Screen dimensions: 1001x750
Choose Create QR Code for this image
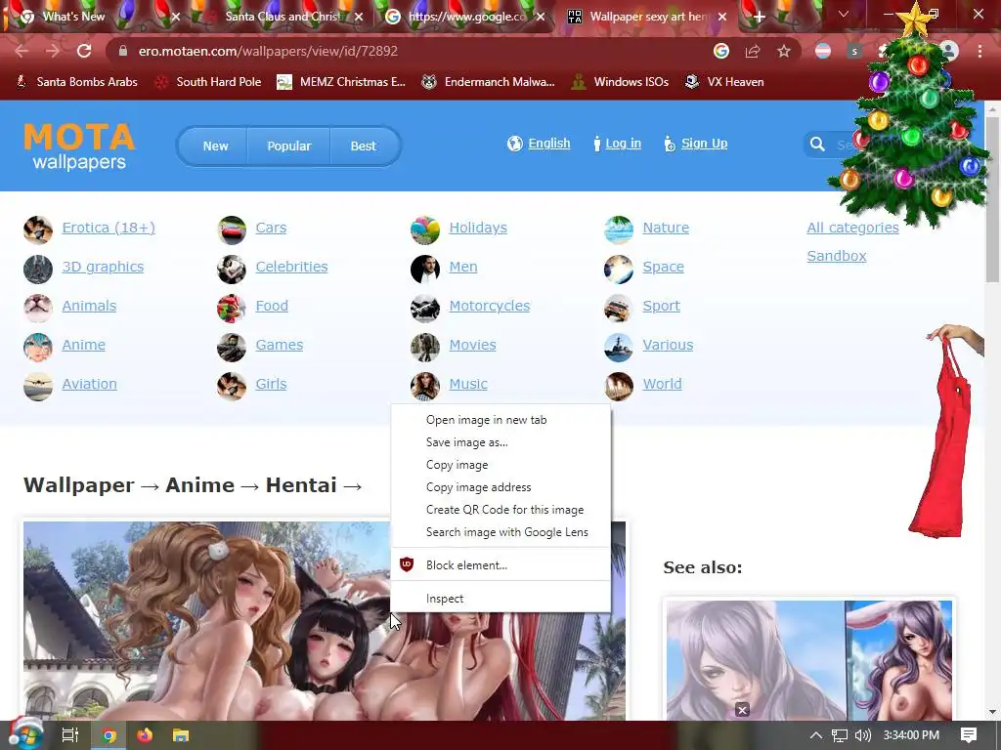(505, 510)
